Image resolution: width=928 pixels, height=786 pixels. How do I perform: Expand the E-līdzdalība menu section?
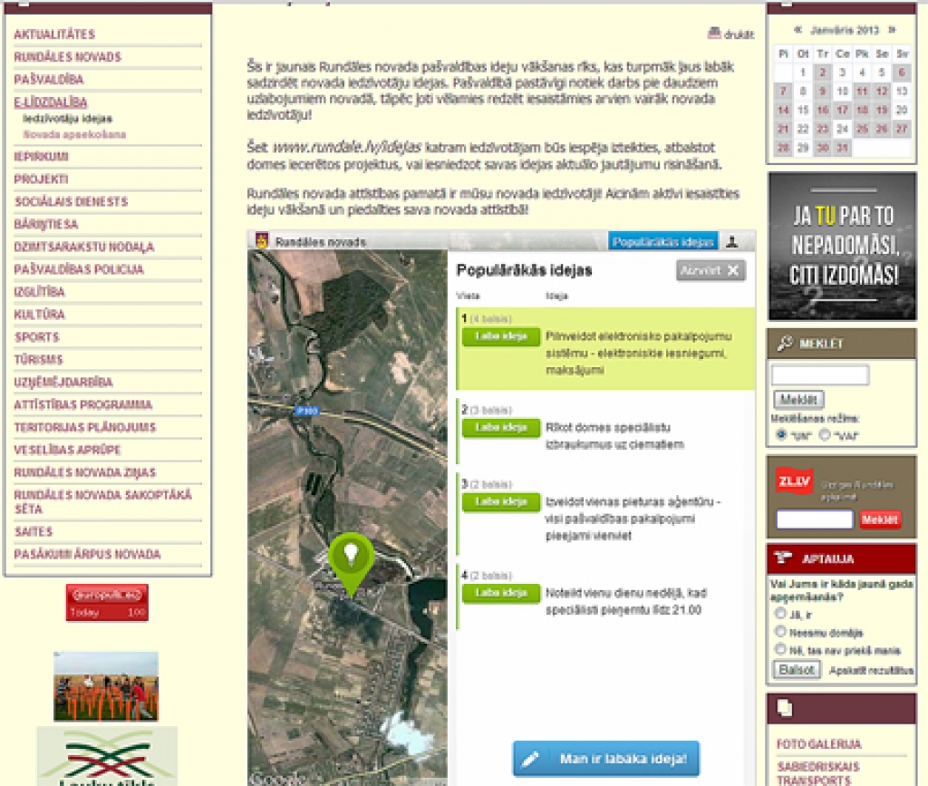pyautogui.click(x=50, y=102)
